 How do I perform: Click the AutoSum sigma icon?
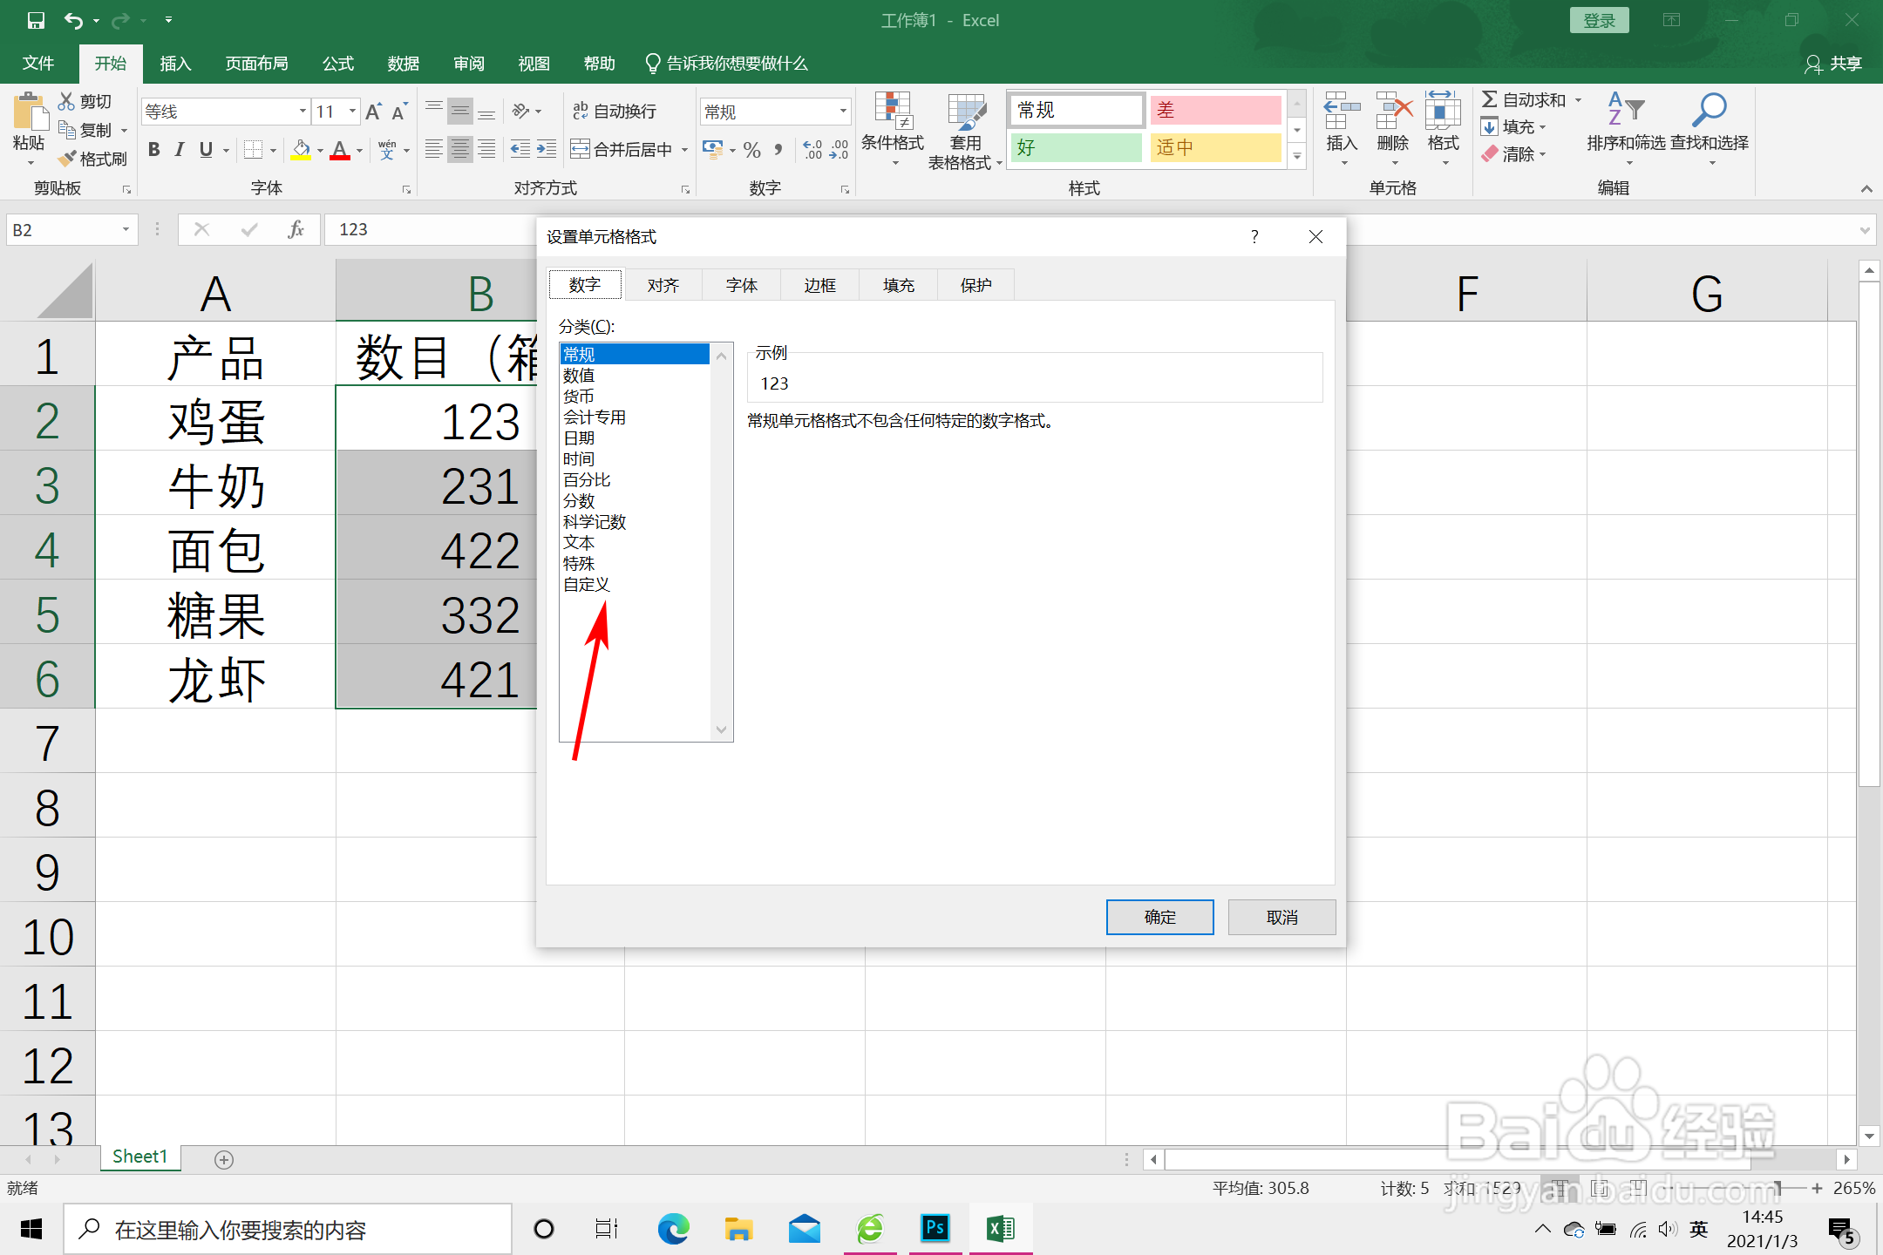pyautogui.click(x=1490, y=99)
